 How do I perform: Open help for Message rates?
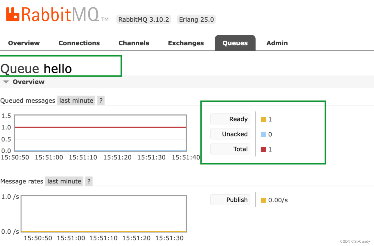tap(89, 181)
